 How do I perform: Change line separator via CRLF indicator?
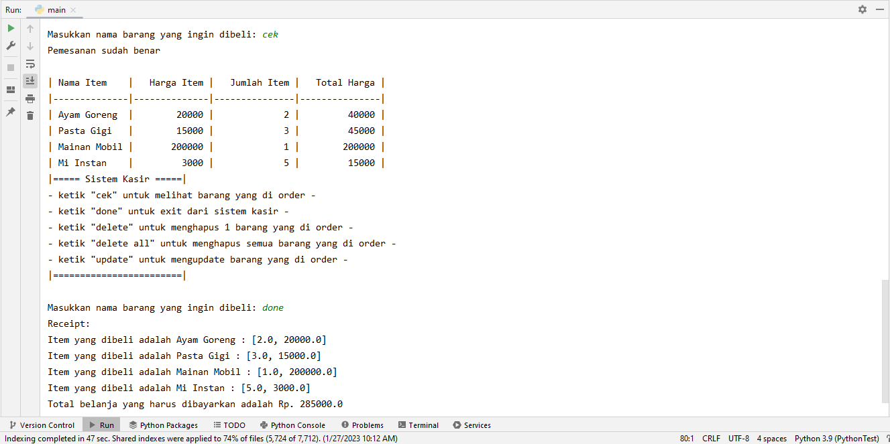[711, 439]
